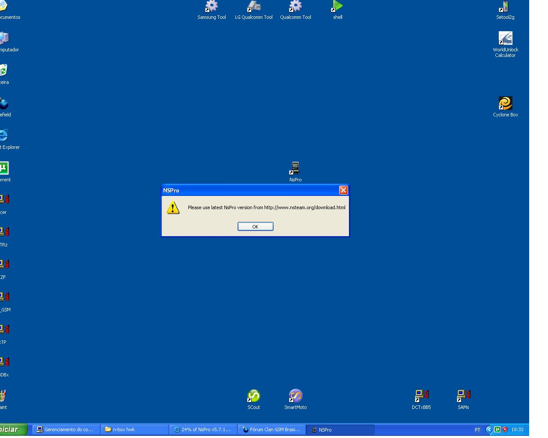This screenshot has width=548, height=438.
Task: Open the SCout desktop icon
Action: pos(253,399)
